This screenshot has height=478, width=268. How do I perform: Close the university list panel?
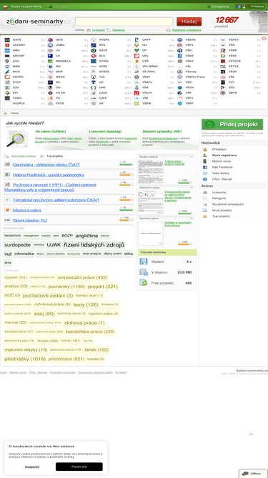264,39
